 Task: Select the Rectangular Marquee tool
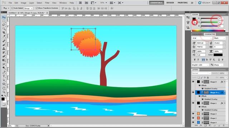(4, 21)
